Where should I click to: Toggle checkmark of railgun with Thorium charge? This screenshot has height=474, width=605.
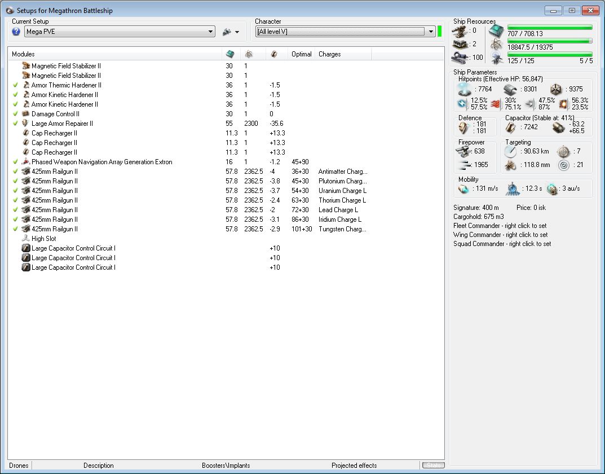(15, 200)
